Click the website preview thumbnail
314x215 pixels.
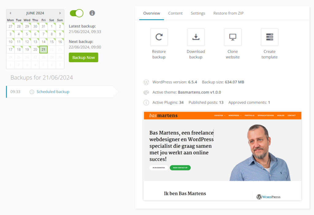pyautogui.click(x=223, y=156)
